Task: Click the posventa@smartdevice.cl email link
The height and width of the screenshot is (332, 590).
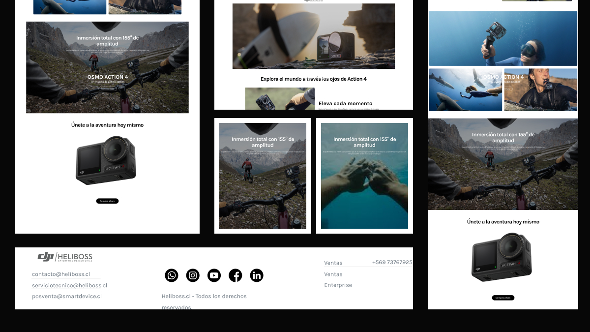Action: [67, 296]
